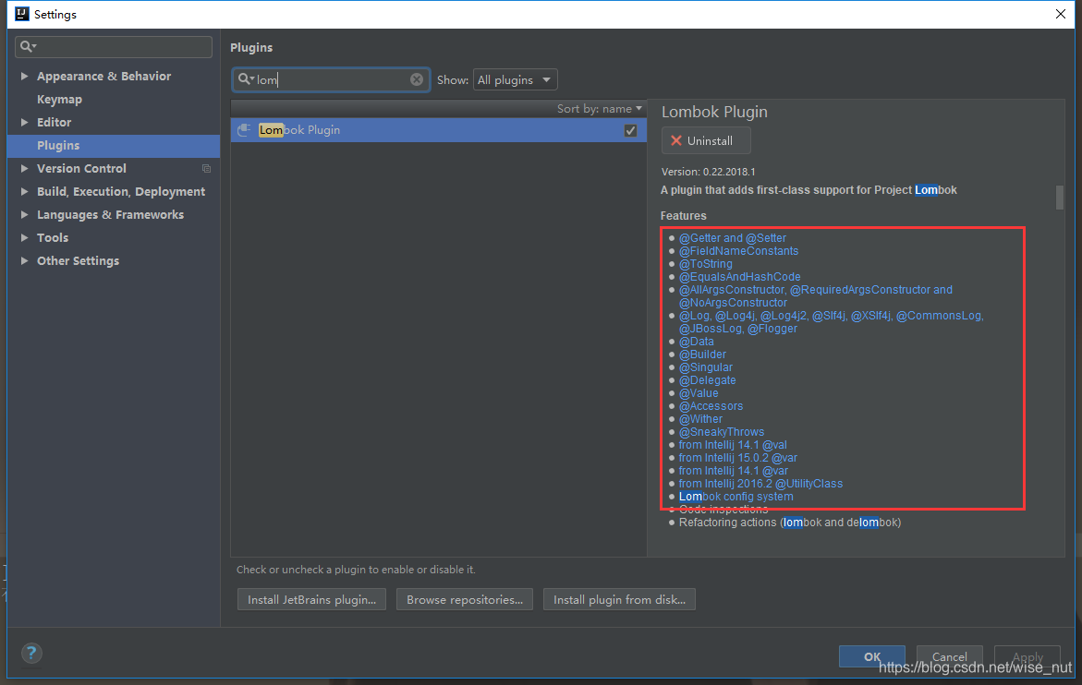Close the Settings dialog
Screen dimensions: 1082x685
(1061, 14)
